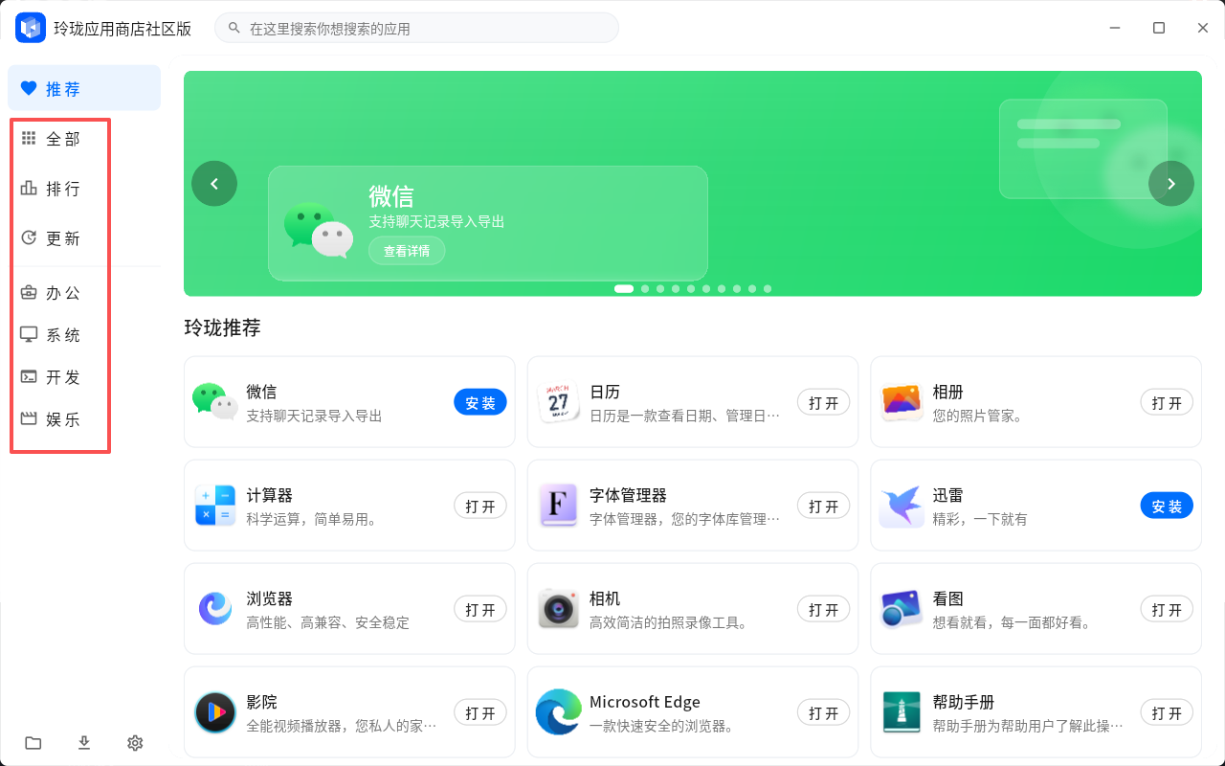
Task: Install 微信 from the recommended list
Action: click(x=480, y=403)
